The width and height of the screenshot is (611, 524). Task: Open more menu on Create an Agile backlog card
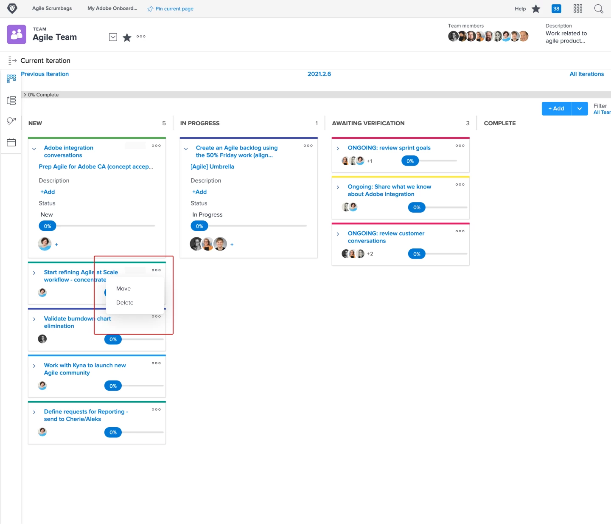coord(308,146)
